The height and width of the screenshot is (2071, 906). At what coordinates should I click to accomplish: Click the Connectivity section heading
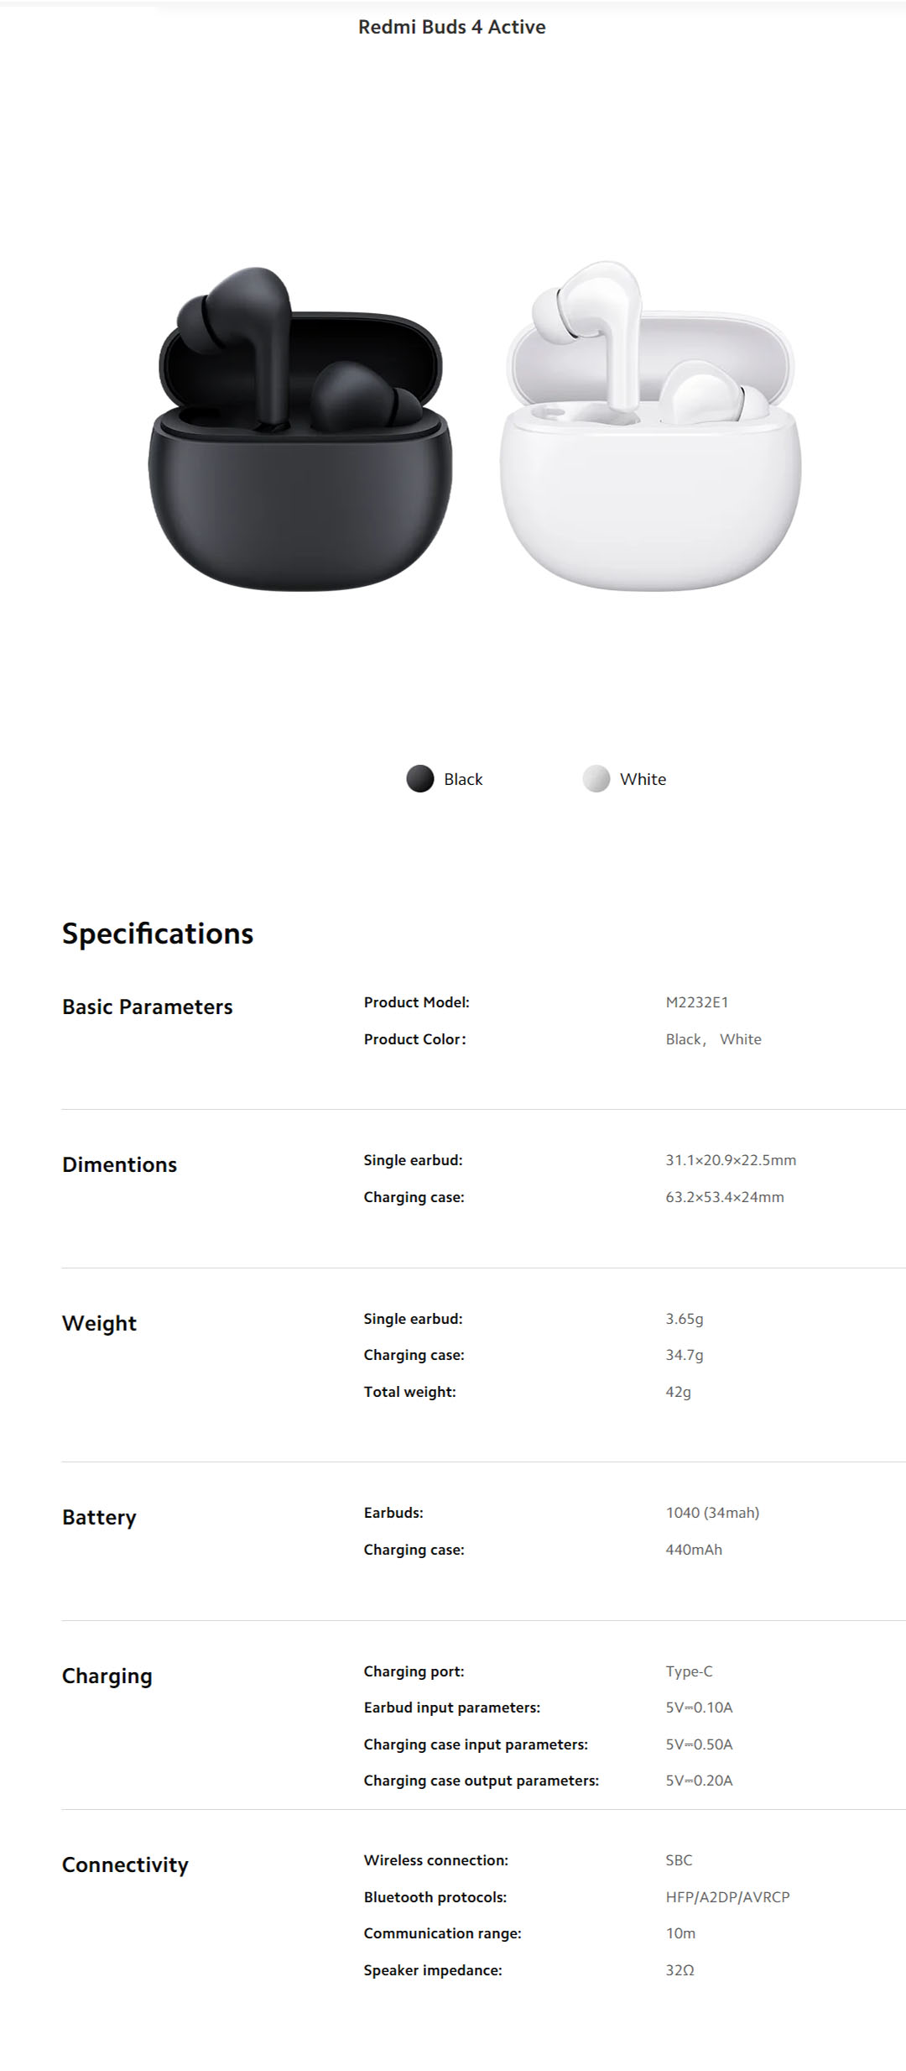tap(125, 1864)
